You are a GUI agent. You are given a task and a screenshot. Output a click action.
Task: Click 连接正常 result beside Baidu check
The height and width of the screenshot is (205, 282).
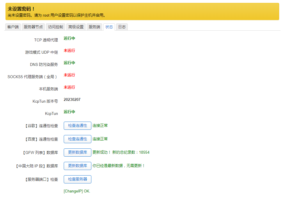pos(100,139)
